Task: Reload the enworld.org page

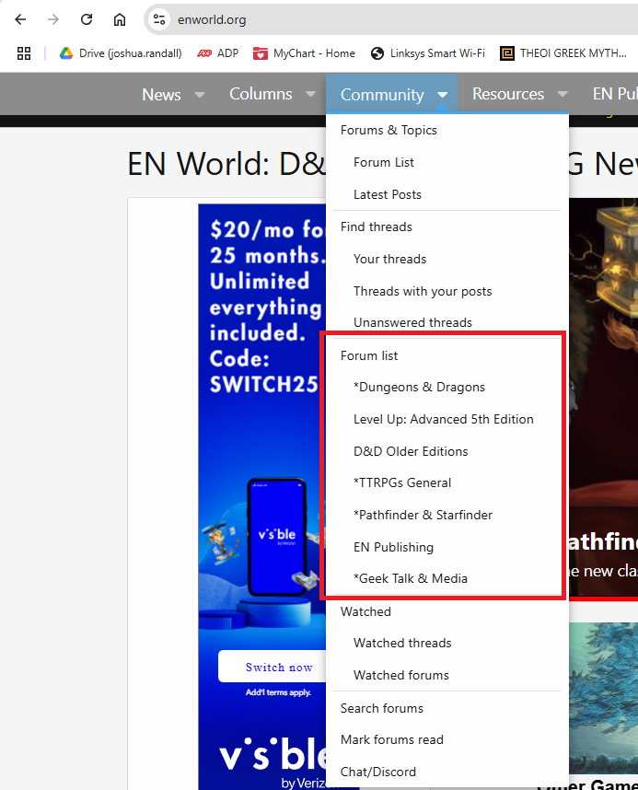Action: 87,19
